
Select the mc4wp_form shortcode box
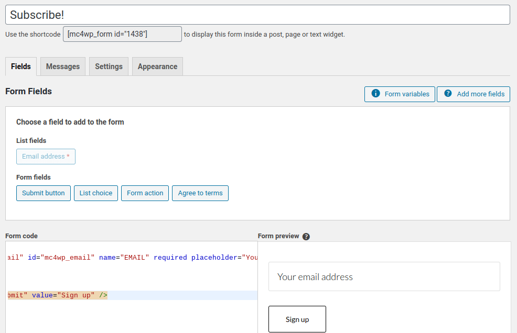click(x=122, y=34)
